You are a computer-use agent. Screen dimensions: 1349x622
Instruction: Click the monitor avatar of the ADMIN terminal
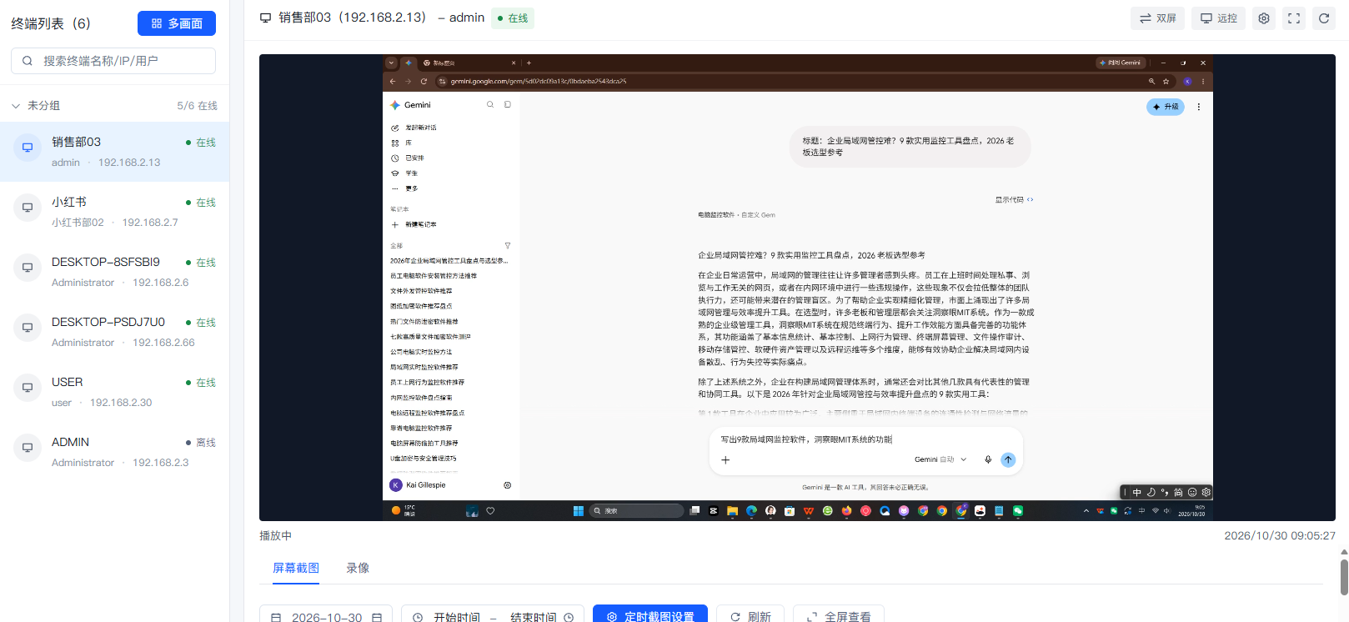28,448
